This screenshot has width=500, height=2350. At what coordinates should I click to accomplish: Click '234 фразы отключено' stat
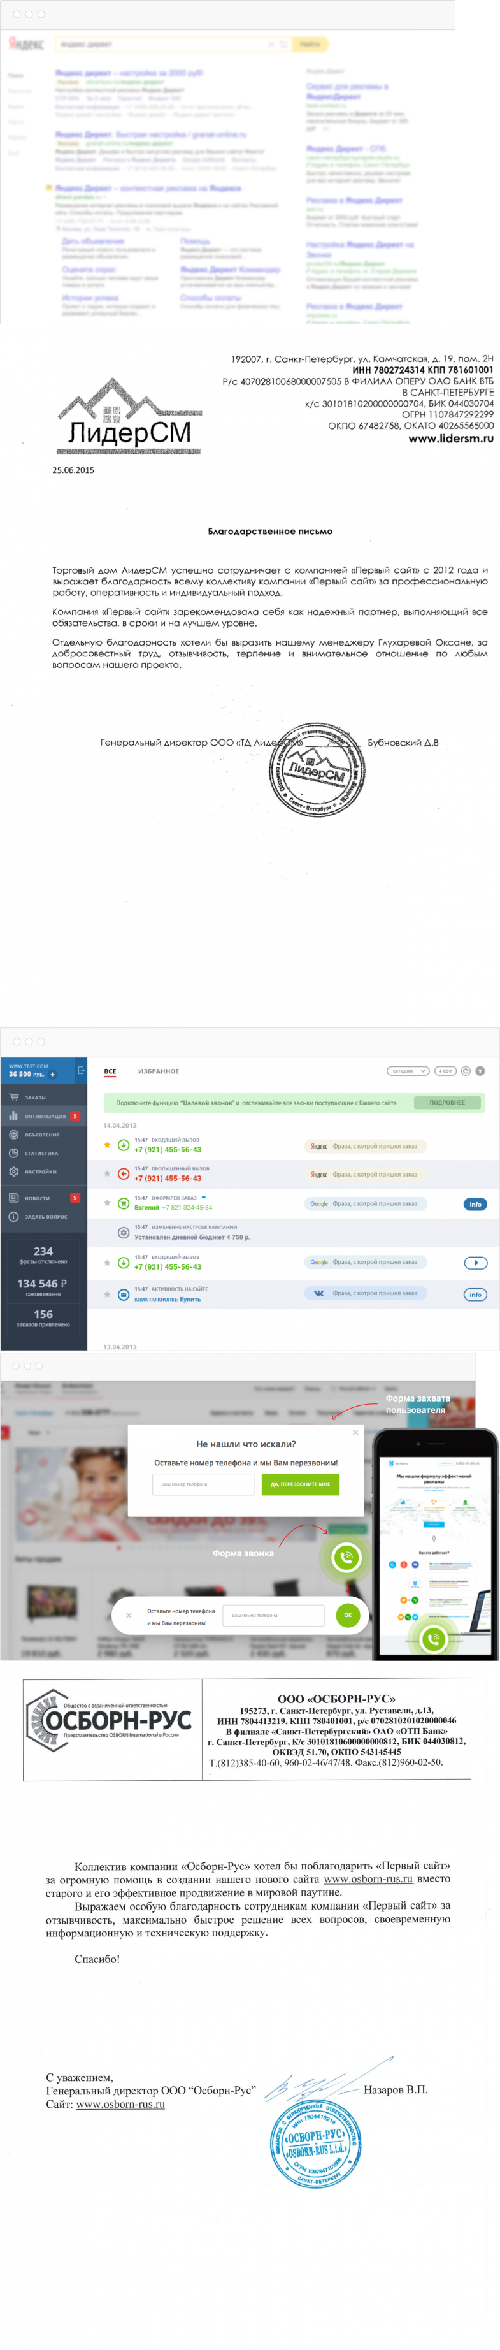point(43,1255)
